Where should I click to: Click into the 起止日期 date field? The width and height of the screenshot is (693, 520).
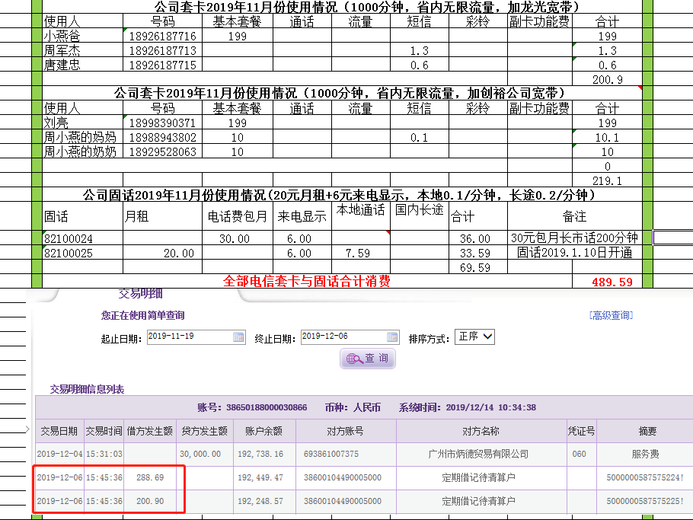point(188,337)
